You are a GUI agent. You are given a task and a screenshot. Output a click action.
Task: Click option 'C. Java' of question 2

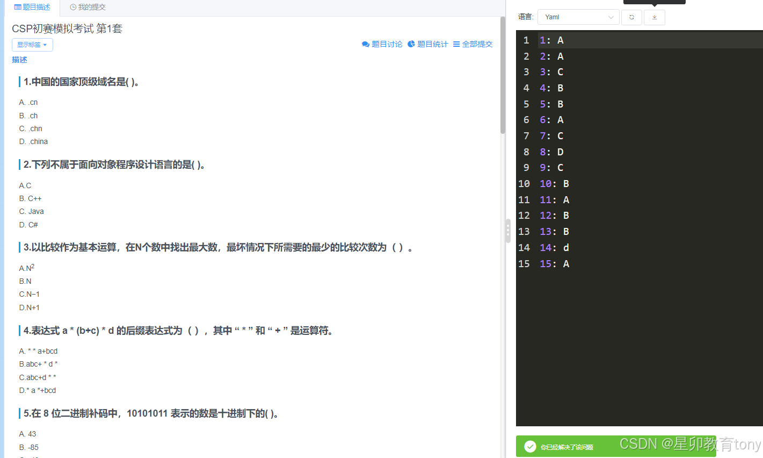tap(31, 211)
